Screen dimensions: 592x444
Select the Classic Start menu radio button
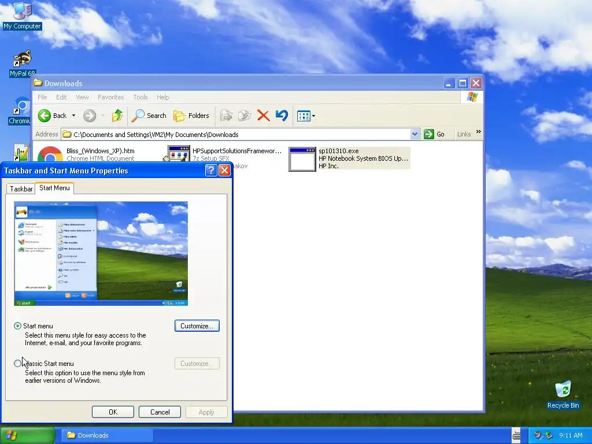17,364
